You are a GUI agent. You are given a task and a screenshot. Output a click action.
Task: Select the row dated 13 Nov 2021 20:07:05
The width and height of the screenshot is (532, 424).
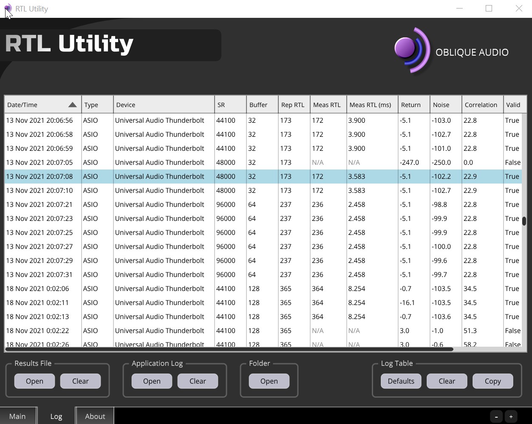pos(263,162)
